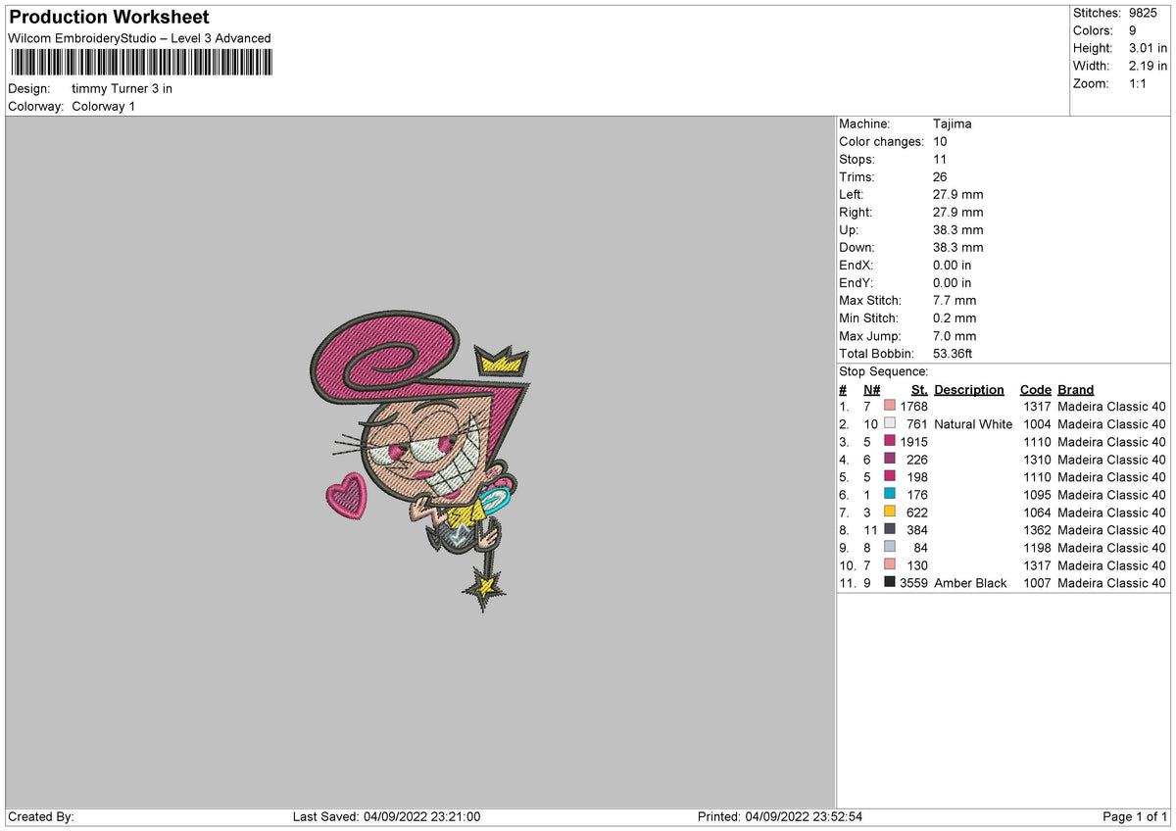The image size is (1176, 831).
Task: Select the magenta swatch with 1915 stitches
Action: [890, 442]
